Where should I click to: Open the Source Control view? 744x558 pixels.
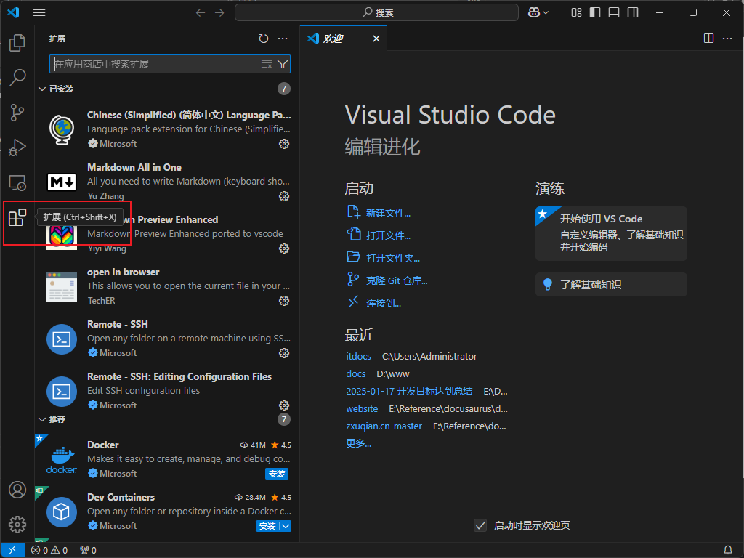tap(17, 113)
